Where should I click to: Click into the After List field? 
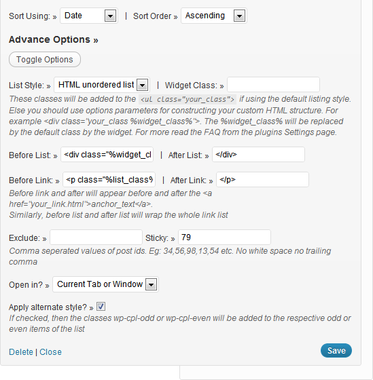[258, 155]
